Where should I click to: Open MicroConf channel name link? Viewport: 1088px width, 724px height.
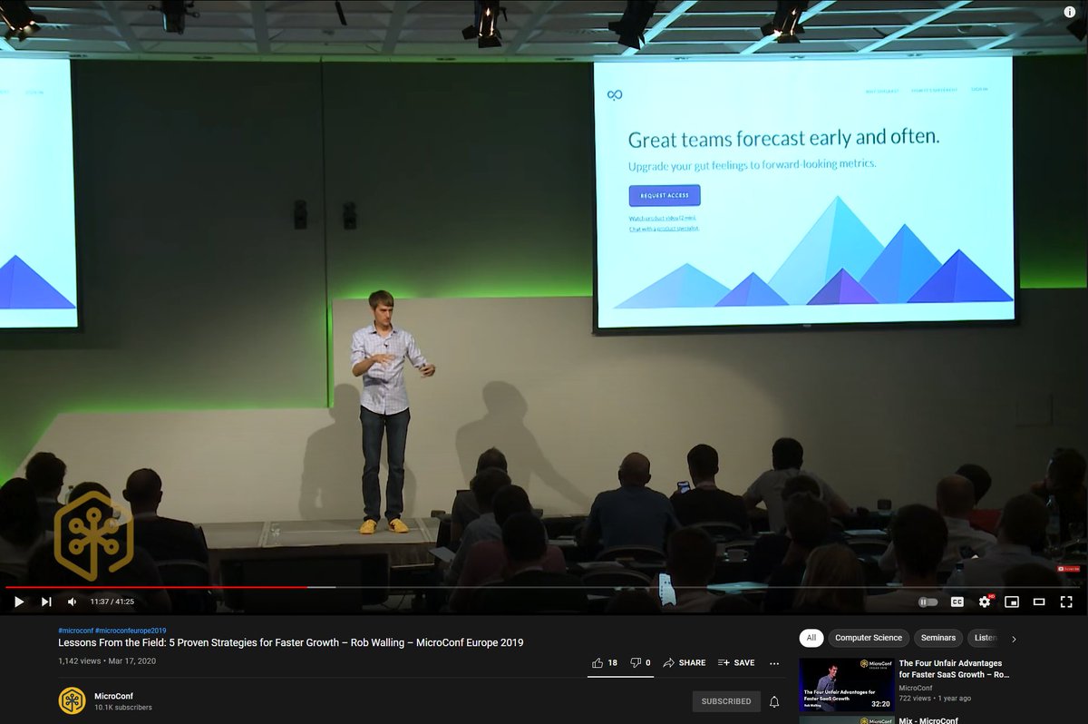113,696
